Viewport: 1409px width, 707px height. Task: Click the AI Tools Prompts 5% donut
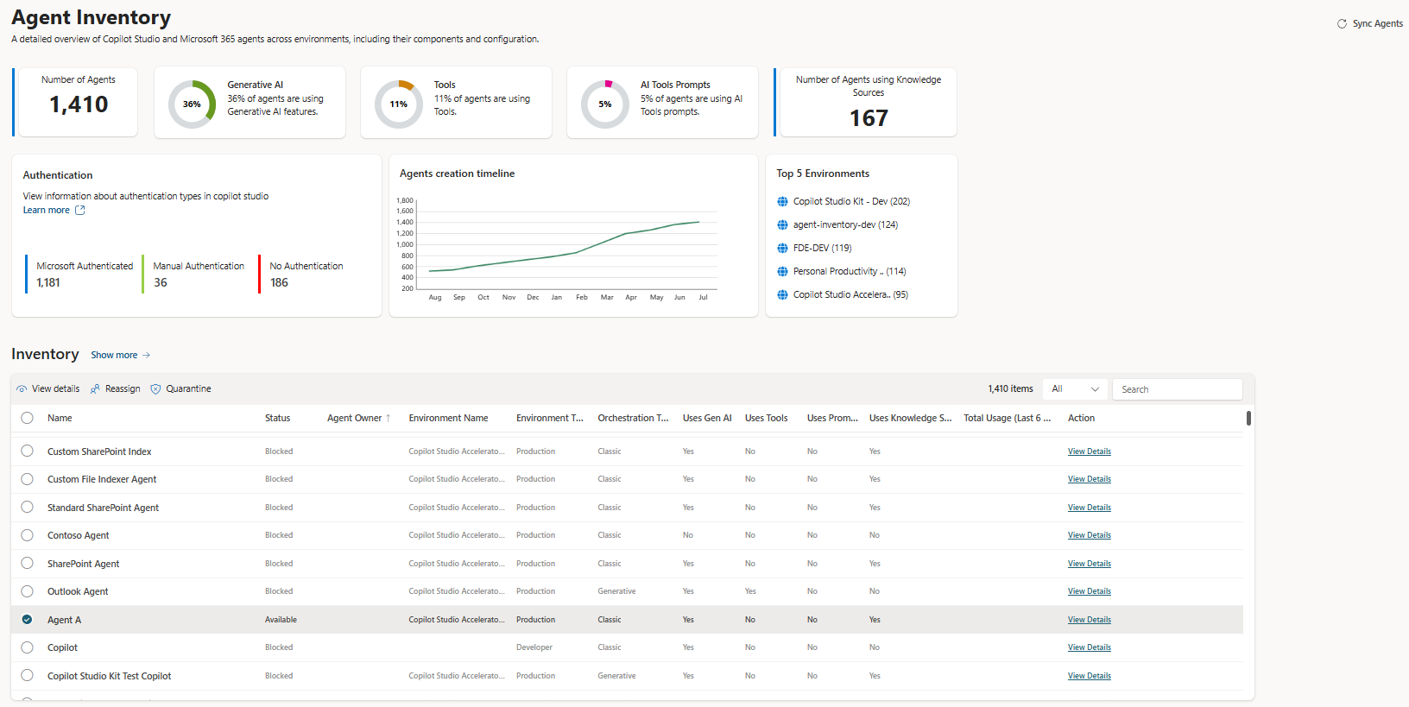(x=604, y=104)
